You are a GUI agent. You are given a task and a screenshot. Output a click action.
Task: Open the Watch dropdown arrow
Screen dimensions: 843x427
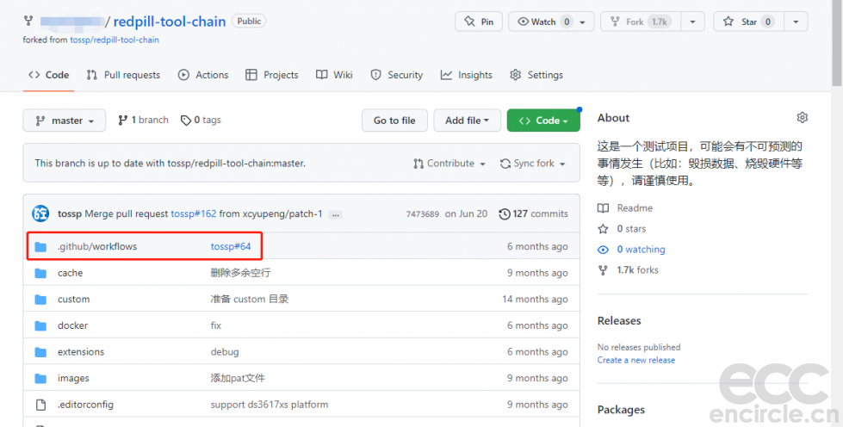click(583, 22)
